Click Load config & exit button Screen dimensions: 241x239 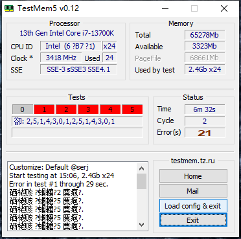[193, 206]
